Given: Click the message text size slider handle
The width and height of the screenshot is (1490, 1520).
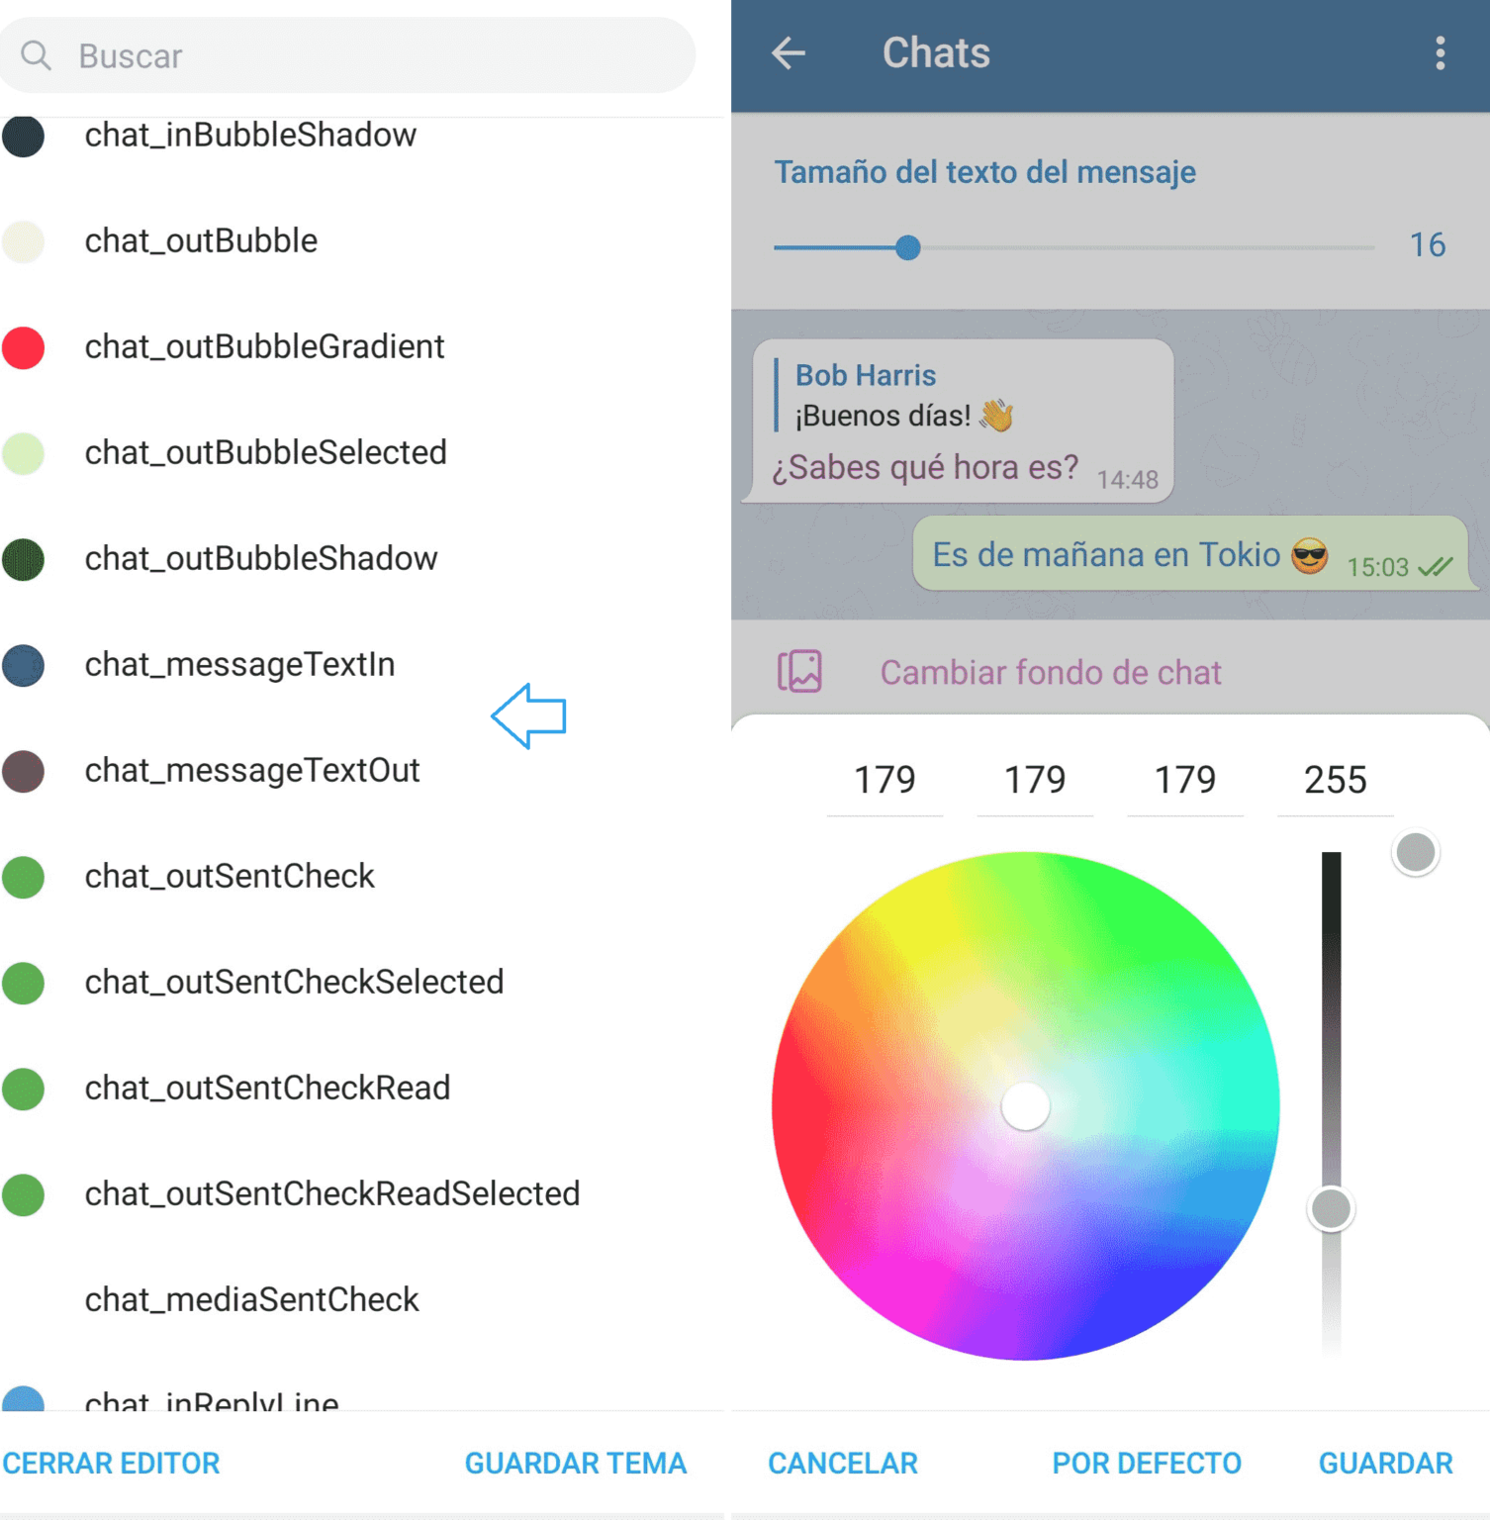Looking at the screenshot, I should (x=909, y=248).
